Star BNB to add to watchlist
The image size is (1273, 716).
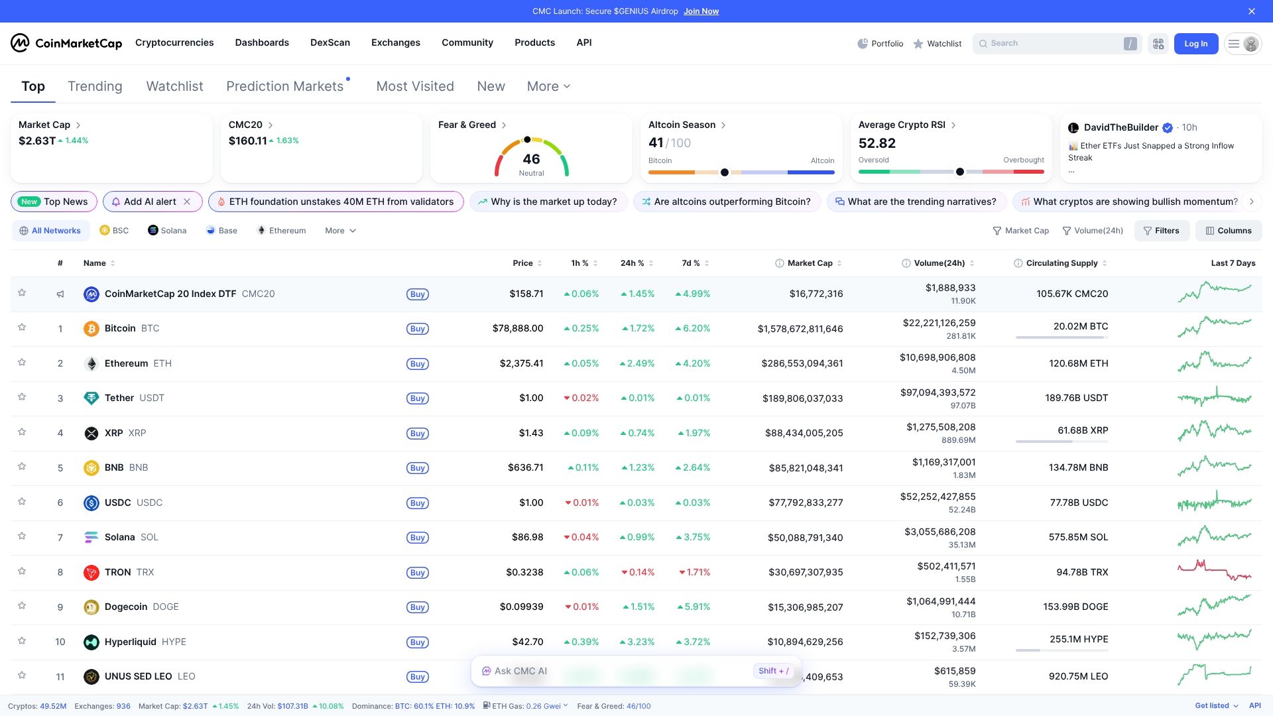tap(22, 467)
